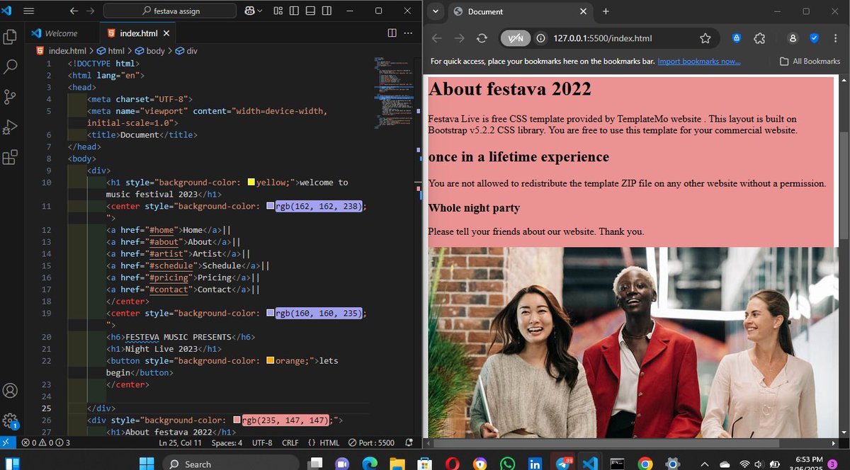Open the Accounts icon in VS Code
Screen dimensions: 850x470
coord(11,390)
